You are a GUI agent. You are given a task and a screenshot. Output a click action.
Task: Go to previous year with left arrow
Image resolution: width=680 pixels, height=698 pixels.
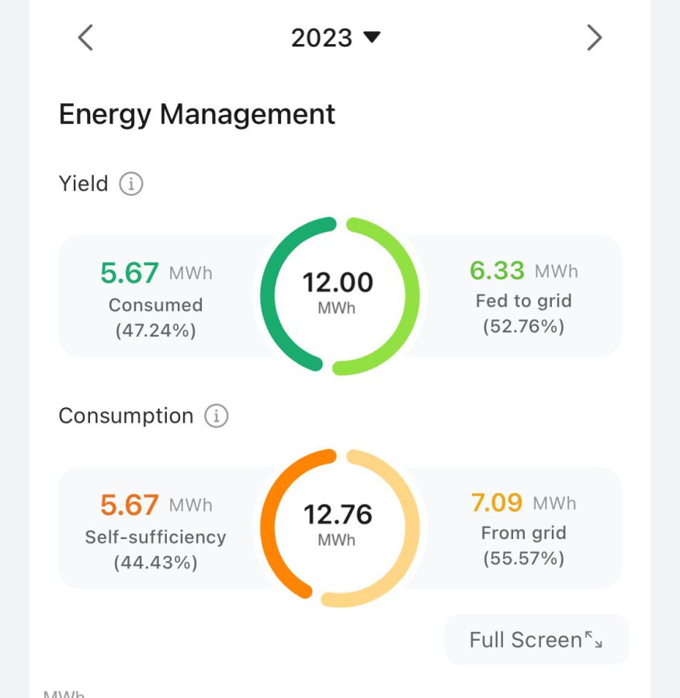click(x=85, y=37)
